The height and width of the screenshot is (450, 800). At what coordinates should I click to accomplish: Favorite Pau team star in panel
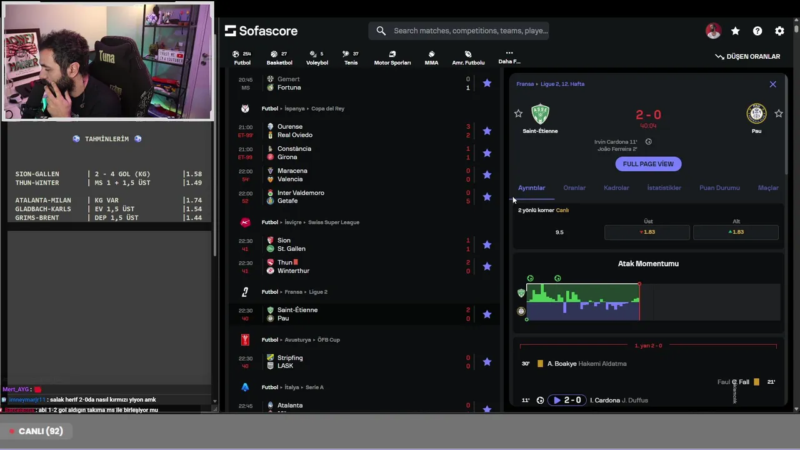click(x=779, y=113)
